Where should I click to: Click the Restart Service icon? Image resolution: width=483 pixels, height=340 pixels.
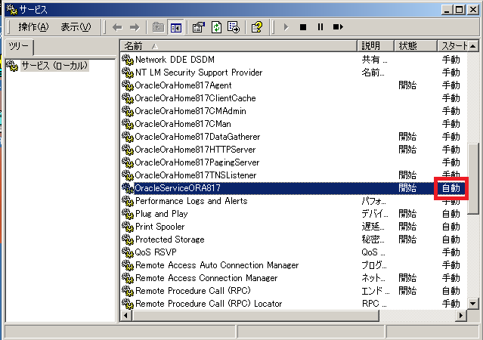tap(338, 27)
